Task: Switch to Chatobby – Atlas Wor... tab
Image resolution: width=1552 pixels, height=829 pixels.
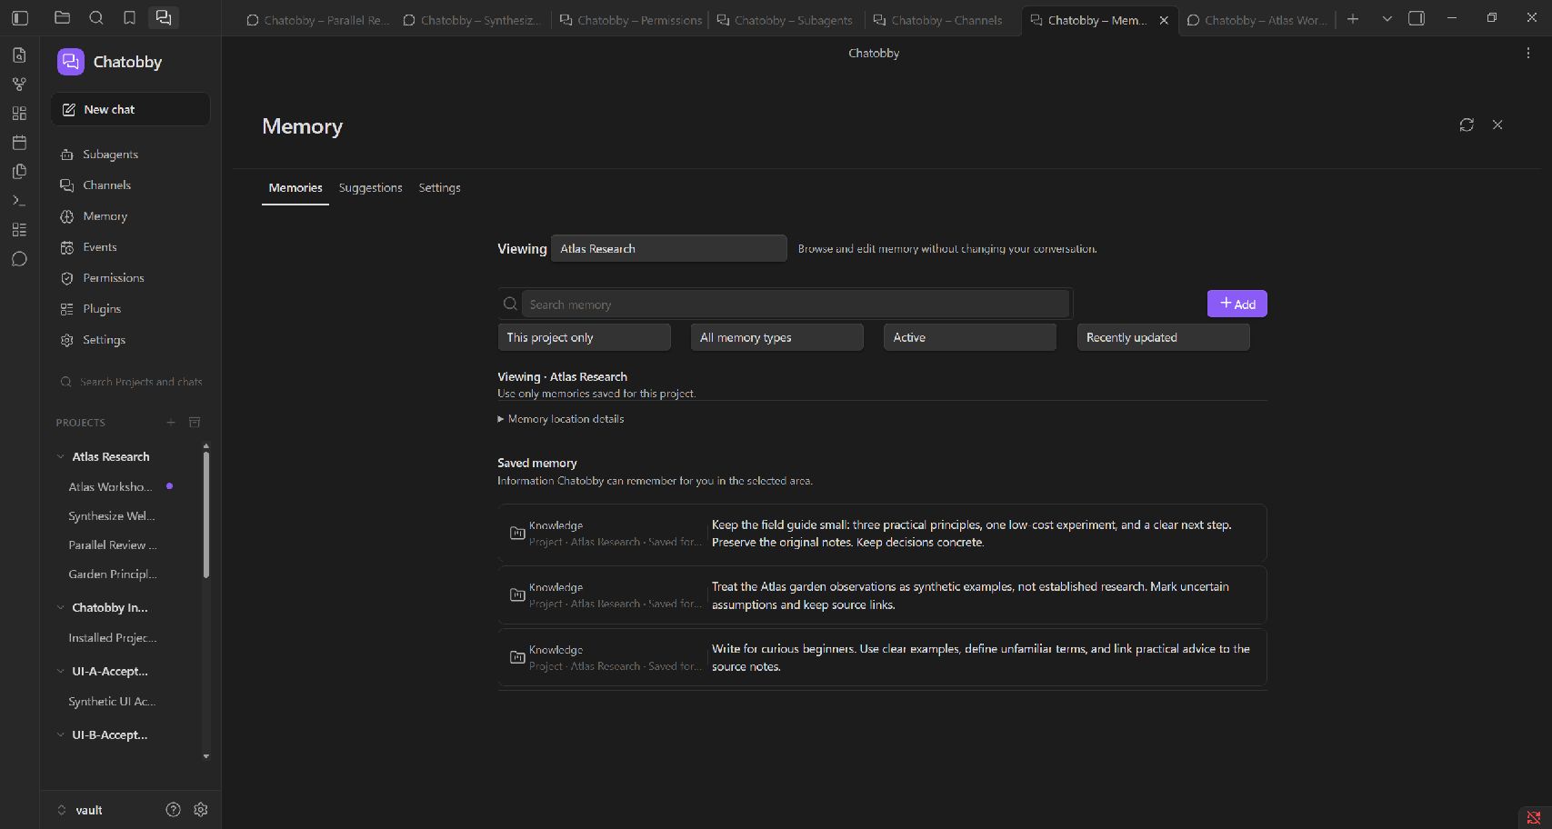Action: click(1257, 20)
